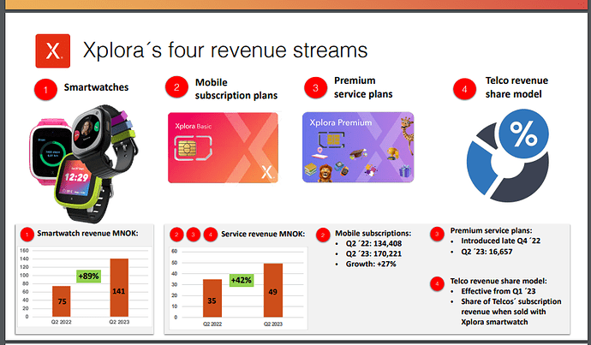Click the white X mark on Basic card

[x=267, y=173]
